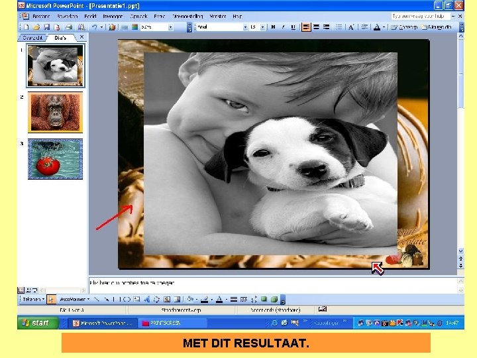This screenshot has width=477, height=358.
Task: Select slide 3 tomato thumbnail
Action: (56, 159)
